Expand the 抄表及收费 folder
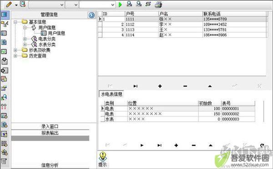Screen dimensions: 273x169 [x=15, y=50]
